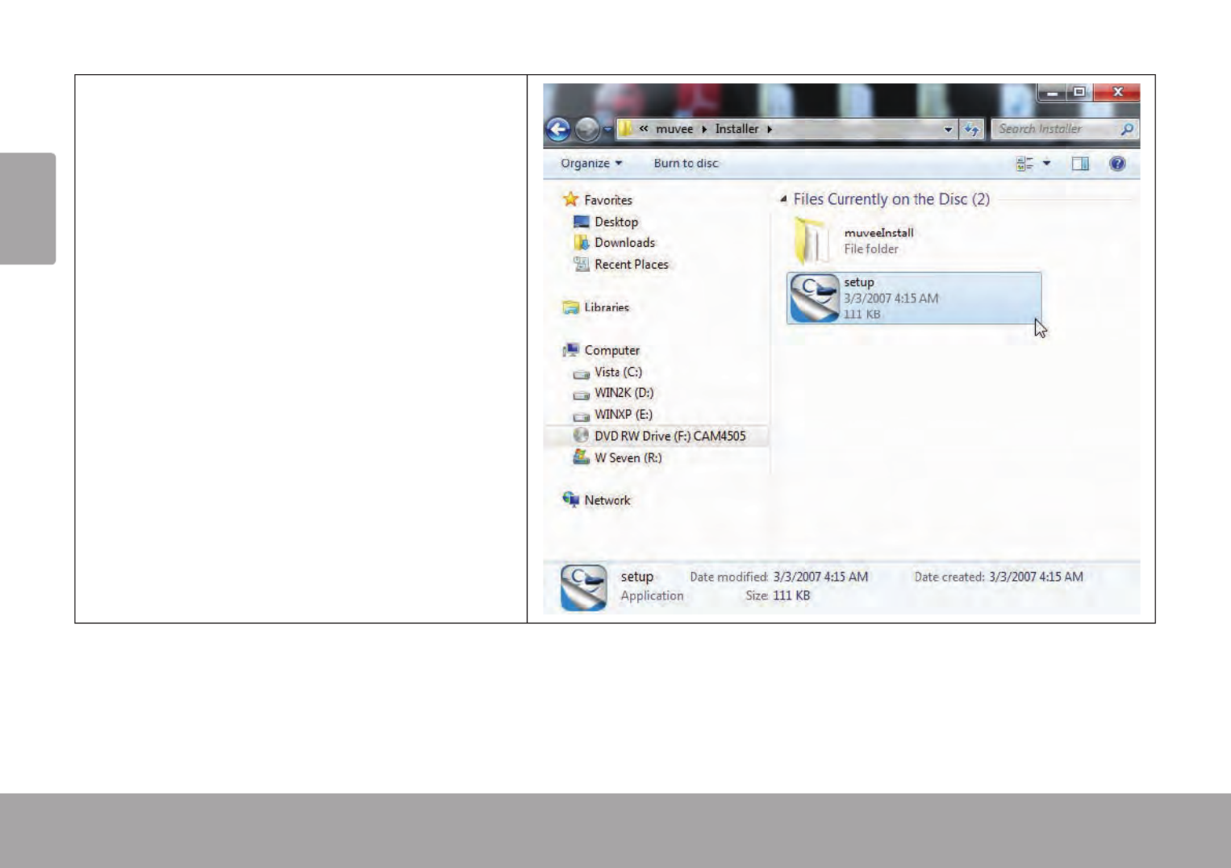Open the recent pages dropdown beside Forward

pos(608,129)
